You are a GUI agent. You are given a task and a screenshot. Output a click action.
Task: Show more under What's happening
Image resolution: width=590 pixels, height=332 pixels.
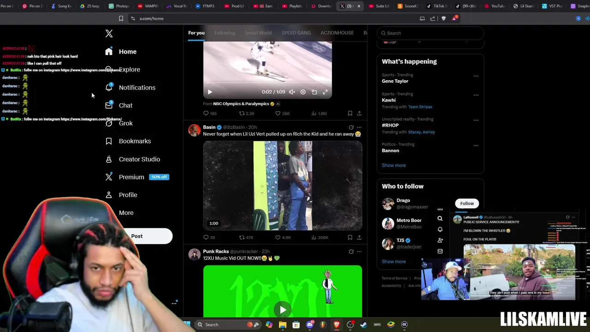click(394, 165)
